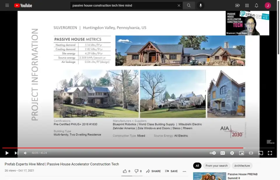Image resolution: width=280 pixels, height=180 pixels.
Task: Open the account avatar menu
Action: pos(268,6)
